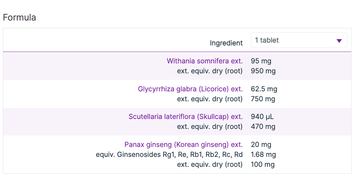Screen dimensions: 355x192
Task: Select the 95 mg Withania amount
Action: [261, 61]
